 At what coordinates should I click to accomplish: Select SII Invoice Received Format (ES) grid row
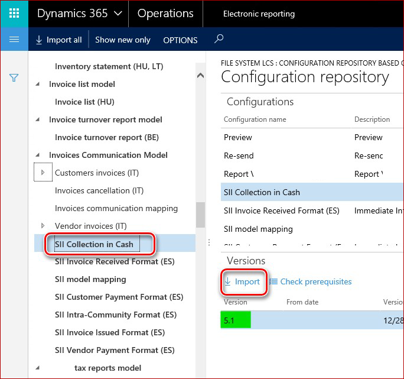[312, 210]
